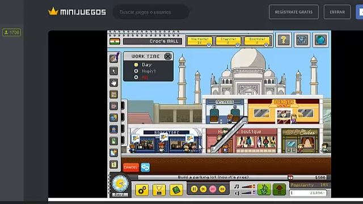Select the Night work time option

pos(136,71)
